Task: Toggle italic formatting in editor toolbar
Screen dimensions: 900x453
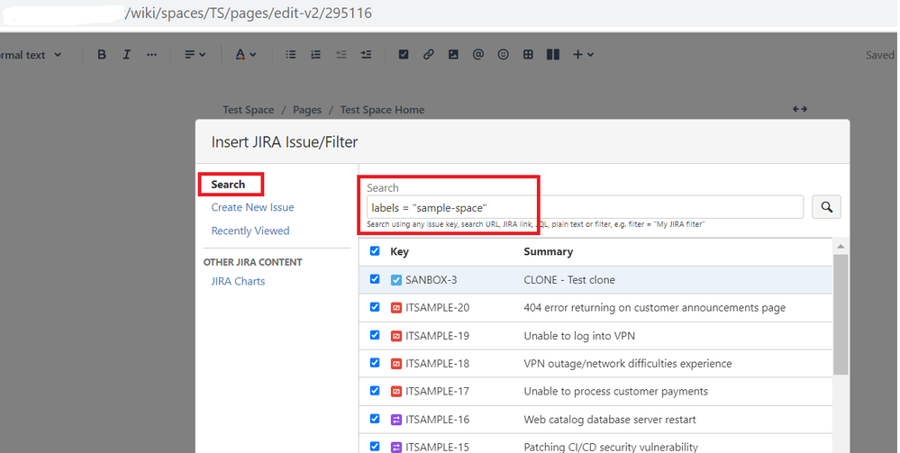Action: 126,55
